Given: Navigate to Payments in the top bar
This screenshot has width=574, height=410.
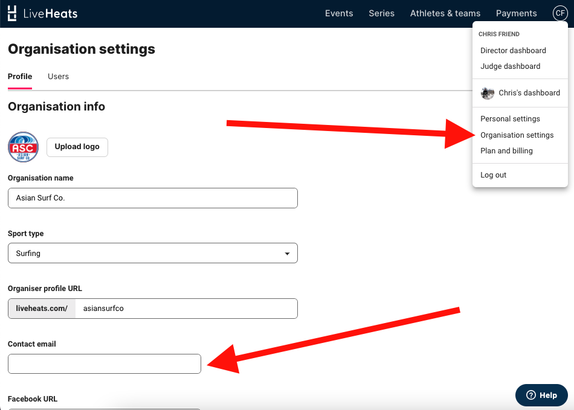Looking at the screenshot, I should [516, 13].
